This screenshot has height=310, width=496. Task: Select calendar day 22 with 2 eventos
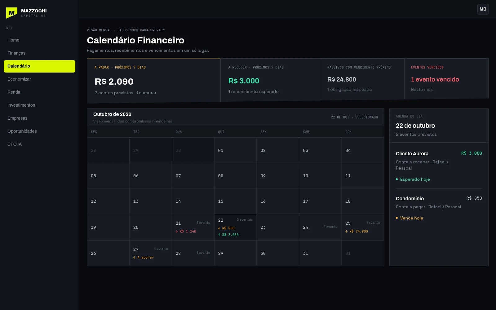click(x=235, y=227)
